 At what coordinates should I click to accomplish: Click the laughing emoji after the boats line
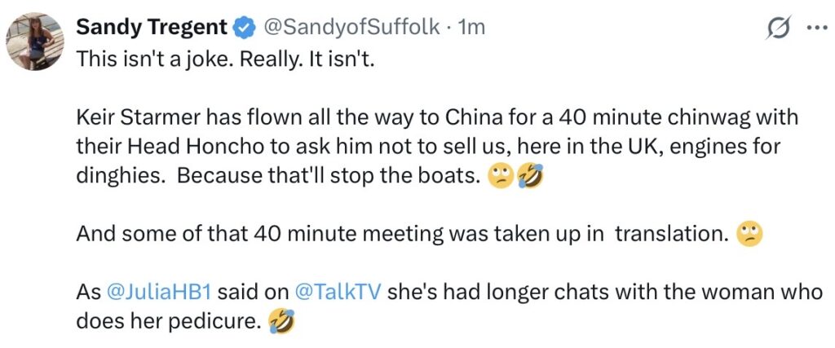528,176
